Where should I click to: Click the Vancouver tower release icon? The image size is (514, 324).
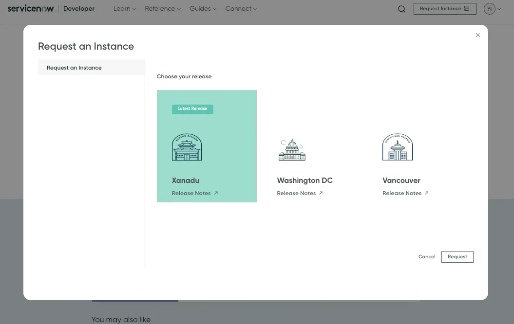click(397, 147)
